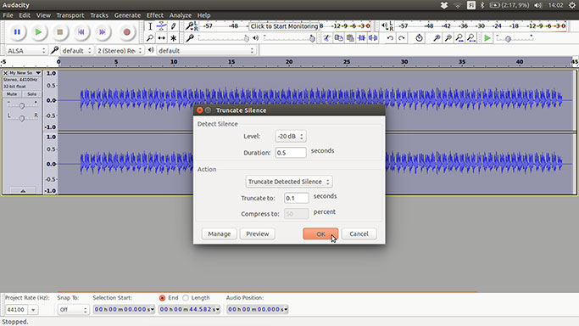Skip to end of track
The image size is (579, 326).
[103, 32]
